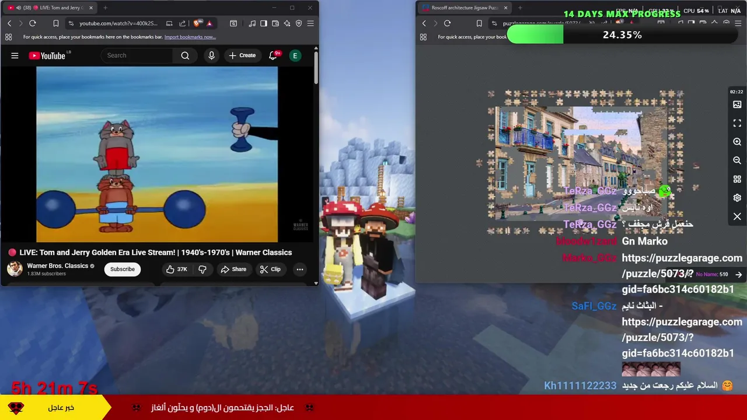
Task: Open Leo AI sparkle icon in YouTube window
Action: (x=287, y=23)
